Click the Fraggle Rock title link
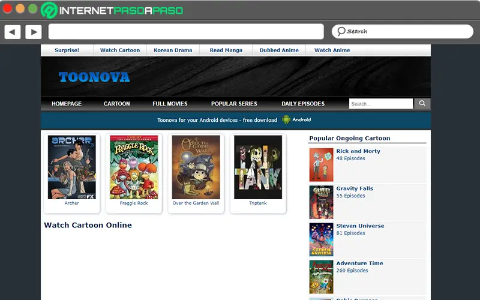480x300 pixels. 134,203
